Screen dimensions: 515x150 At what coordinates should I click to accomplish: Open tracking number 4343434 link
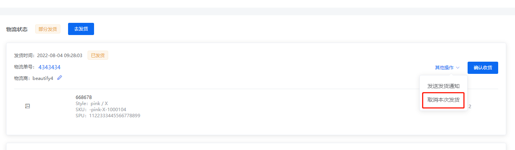coord(49,67)
